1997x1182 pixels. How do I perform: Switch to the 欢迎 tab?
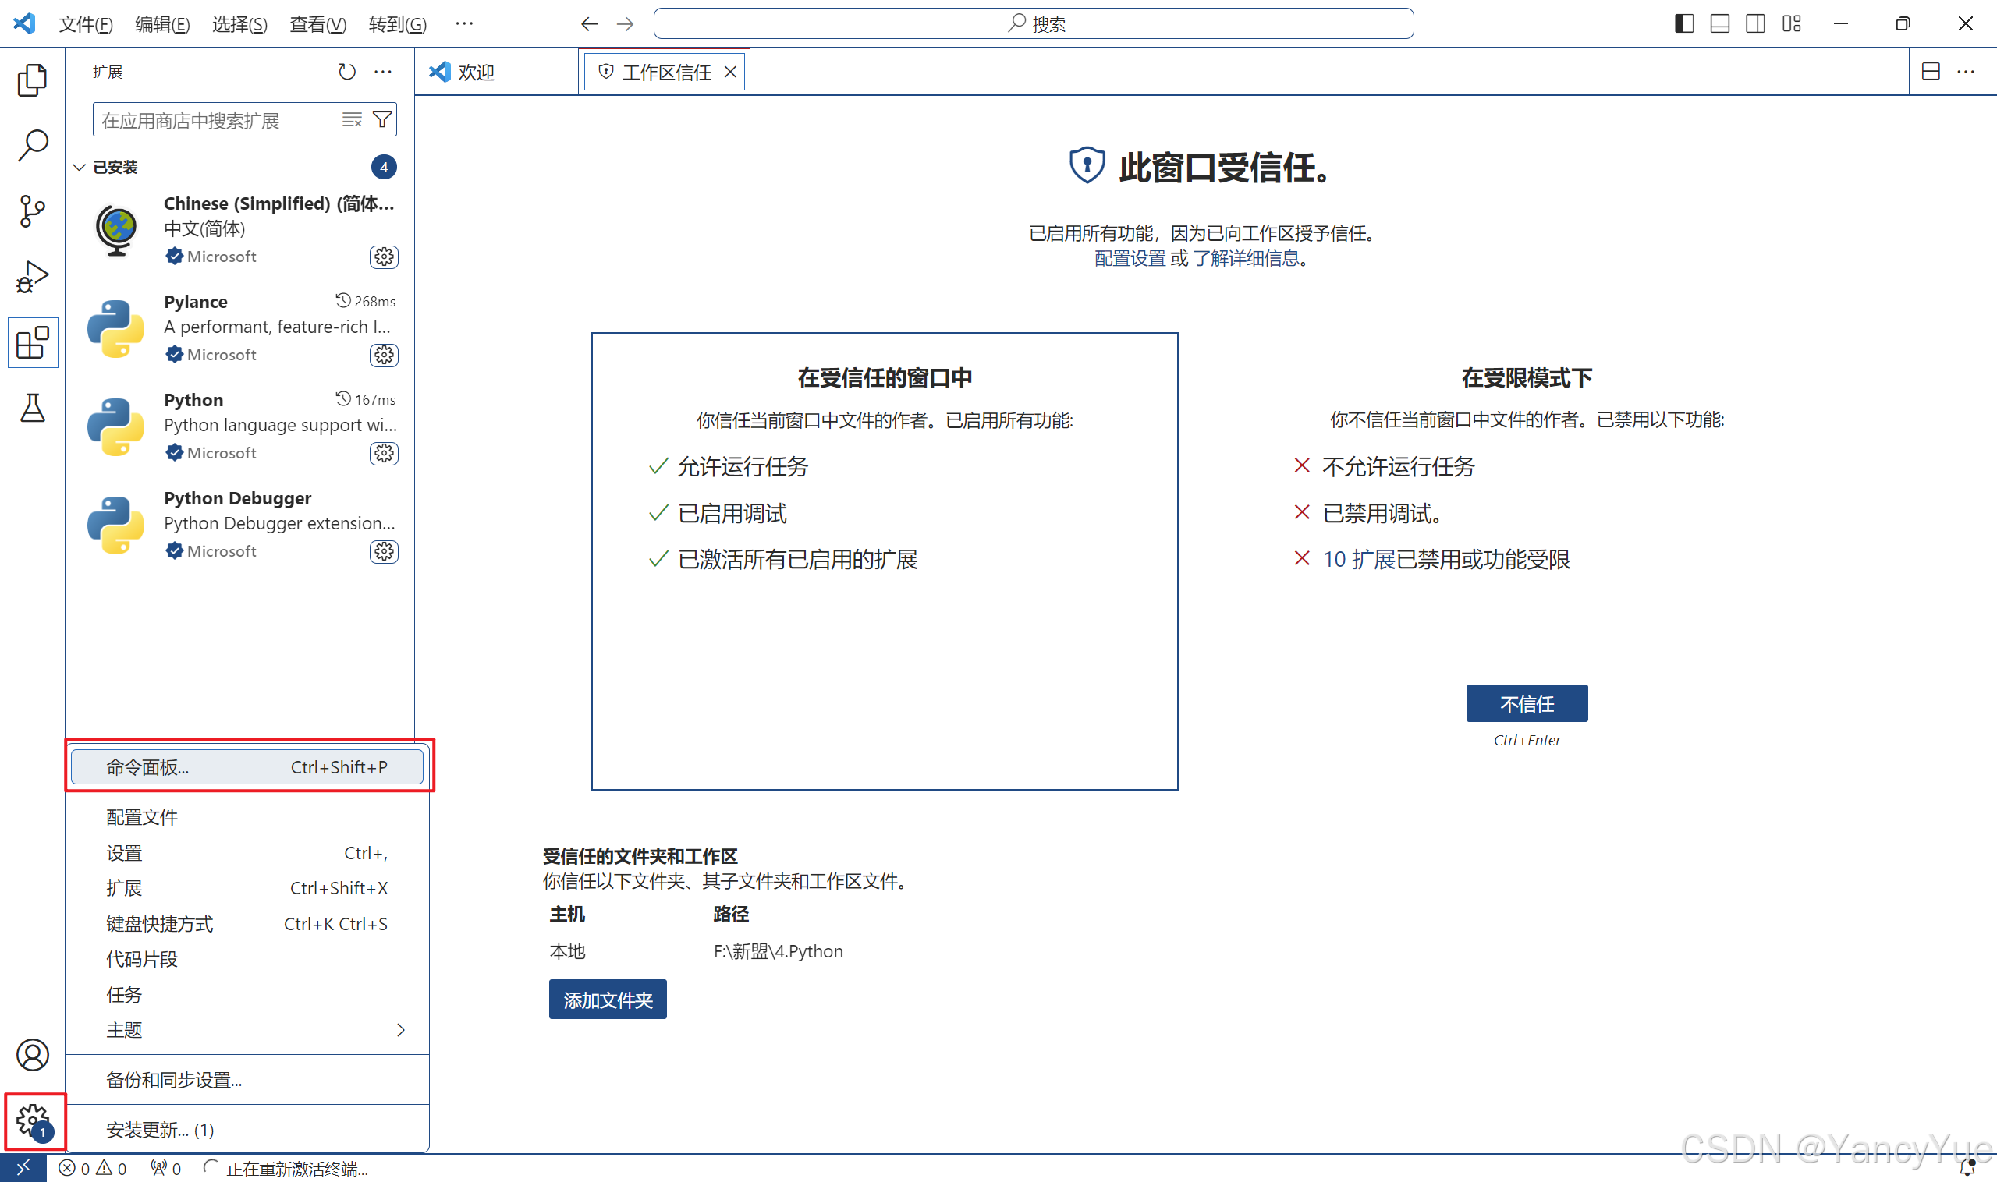(x=477, y=73)
